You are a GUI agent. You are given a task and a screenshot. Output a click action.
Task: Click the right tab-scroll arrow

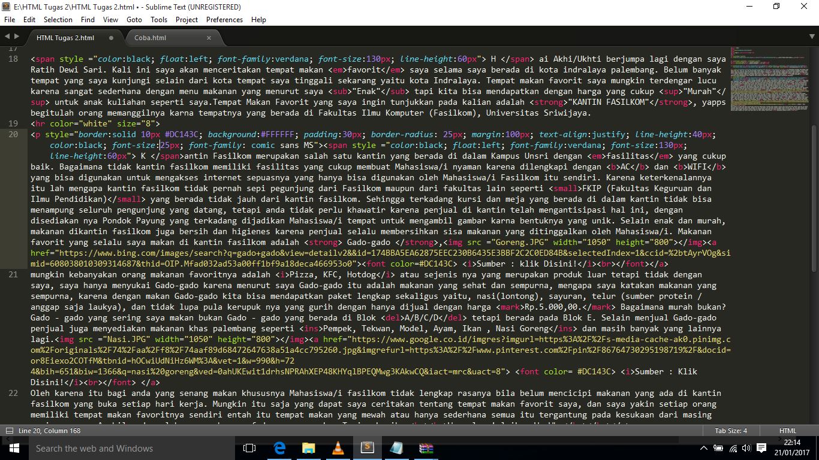pyautogui.click(x=18, y=37)
